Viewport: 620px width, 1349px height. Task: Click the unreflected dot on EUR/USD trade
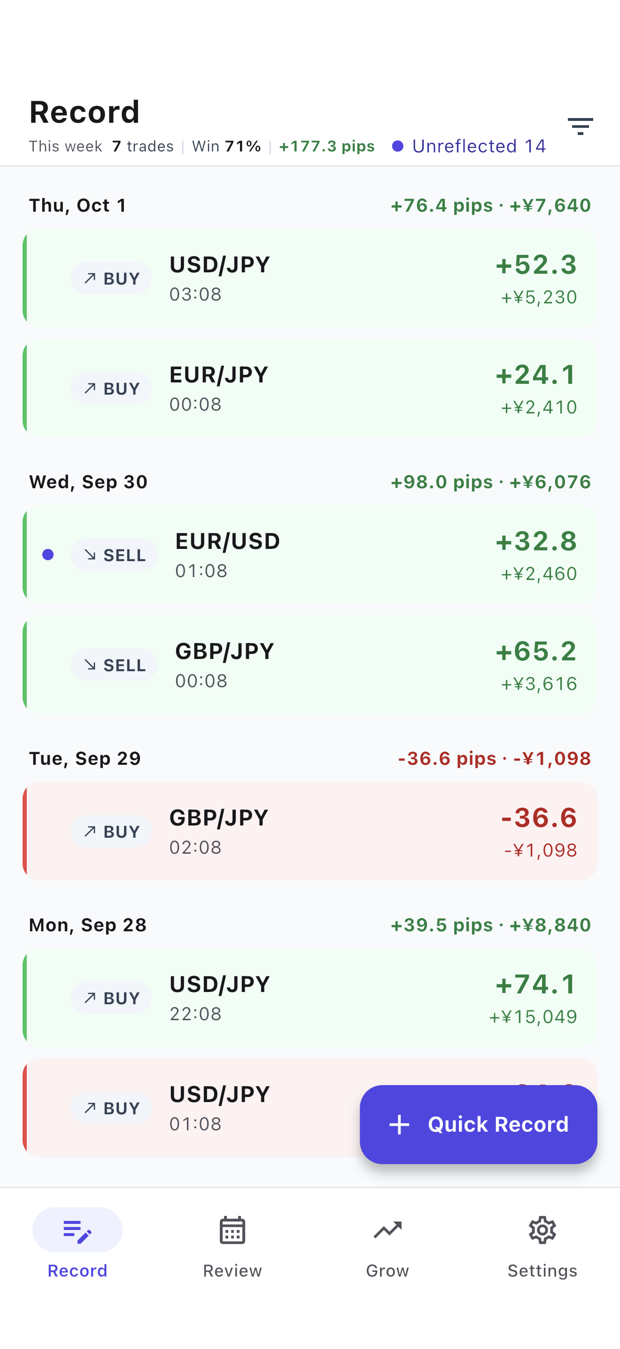(x=47, y=555)
